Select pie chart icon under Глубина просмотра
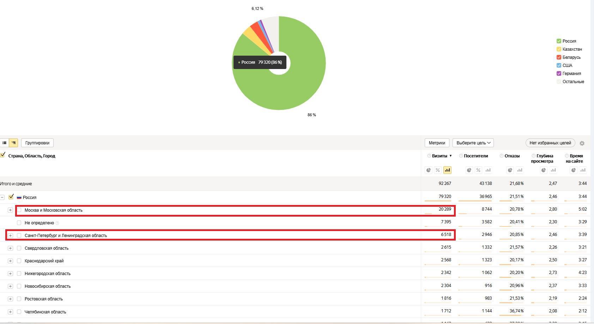The image size is (594, 324). [x=544, y=170]
